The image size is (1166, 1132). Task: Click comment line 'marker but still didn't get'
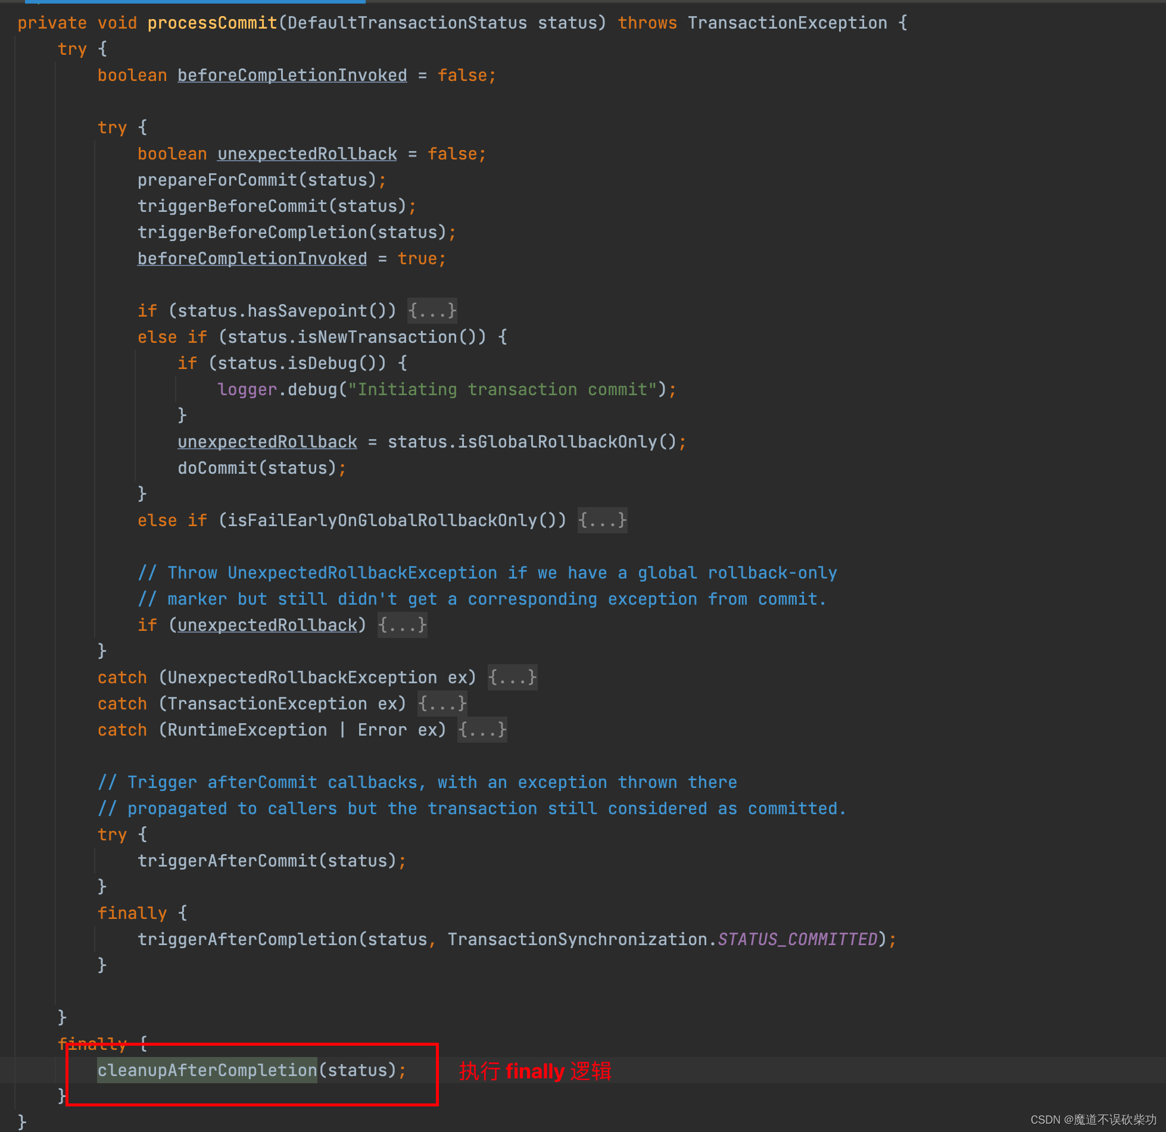coord(482,599)
